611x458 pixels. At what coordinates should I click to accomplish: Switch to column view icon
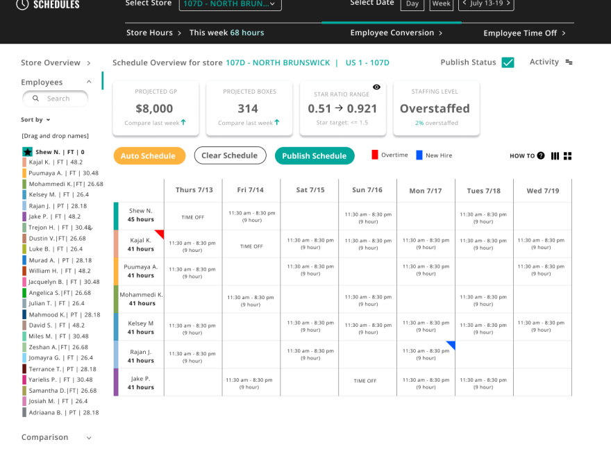click(x=555, y=156)
